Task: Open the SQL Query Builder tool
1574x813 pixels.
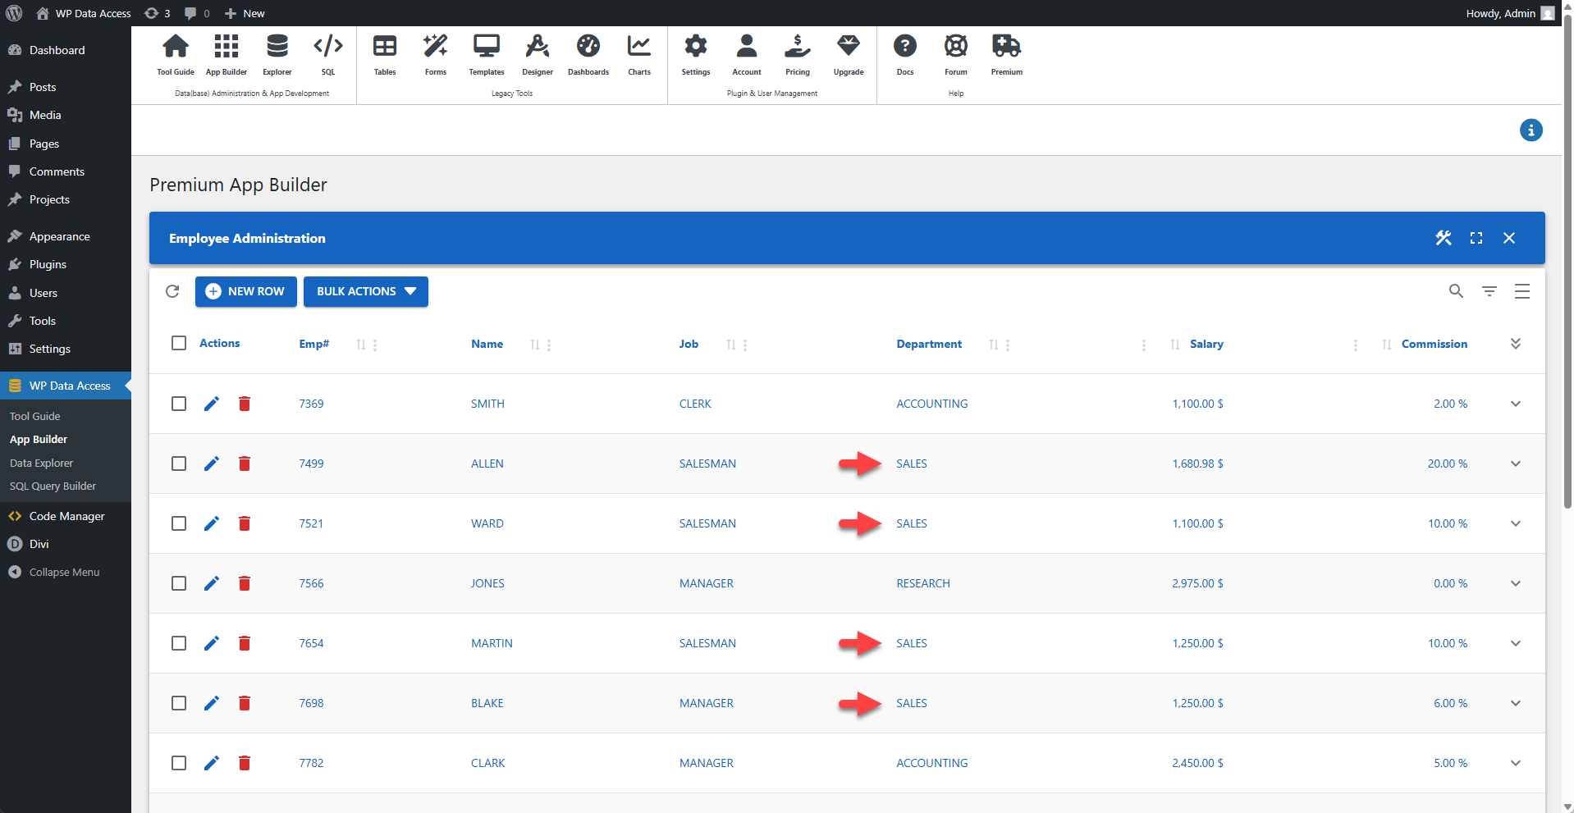Action: click(53, 485)
